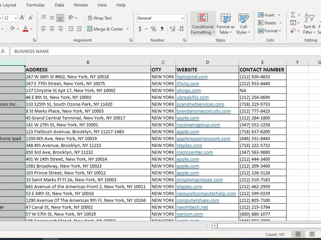The height and width of the screenshot is (240, 321).
Task: Delete cells using Delete button
Action: (267, 23)
